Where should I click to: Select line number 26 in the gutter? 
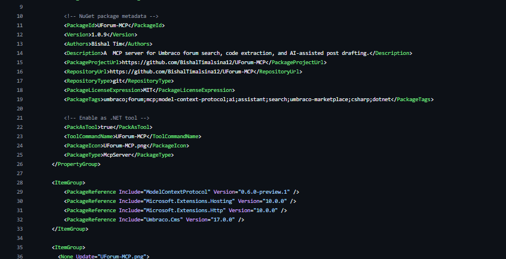click(x=20, y=164)
